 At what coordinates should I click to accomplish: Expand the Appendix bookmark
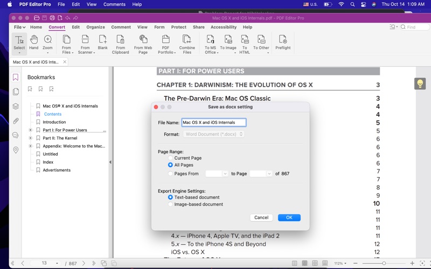click(31, 146)
